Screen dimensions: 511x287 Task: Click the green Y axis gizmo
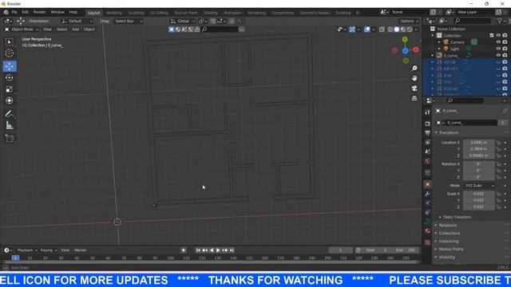point(405,40)
